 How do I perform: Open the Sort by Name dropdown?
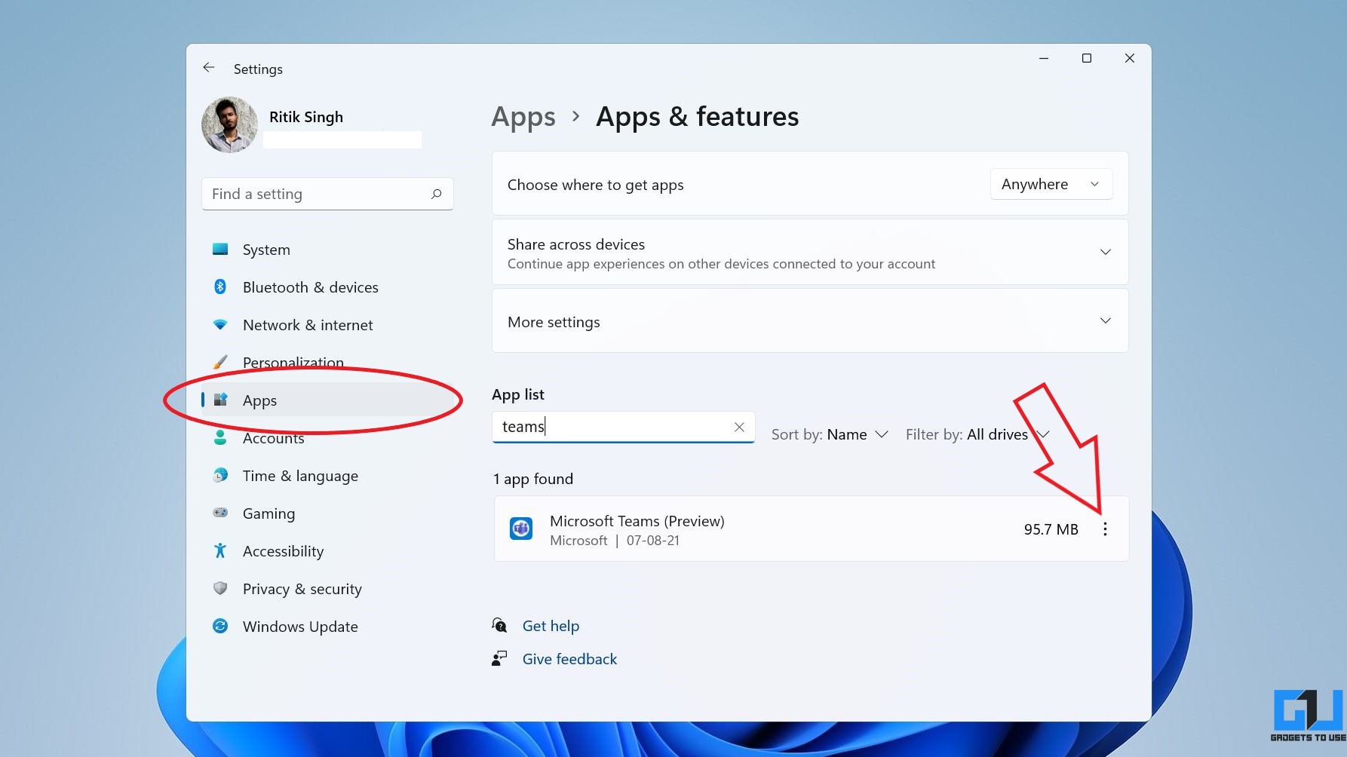point(830,434)
